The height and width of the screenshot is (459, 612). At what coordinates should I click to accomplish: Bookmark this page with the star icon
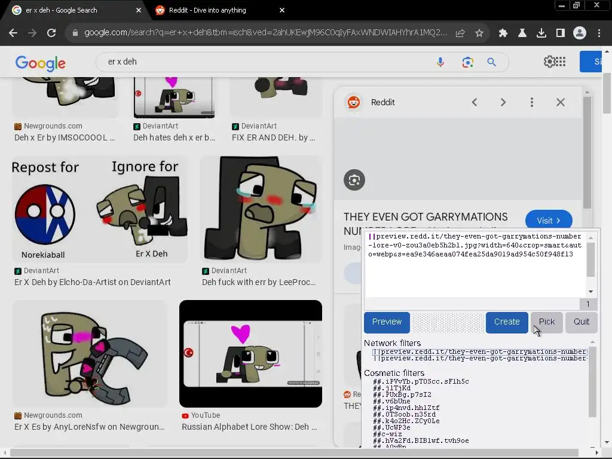pos(479,33)
